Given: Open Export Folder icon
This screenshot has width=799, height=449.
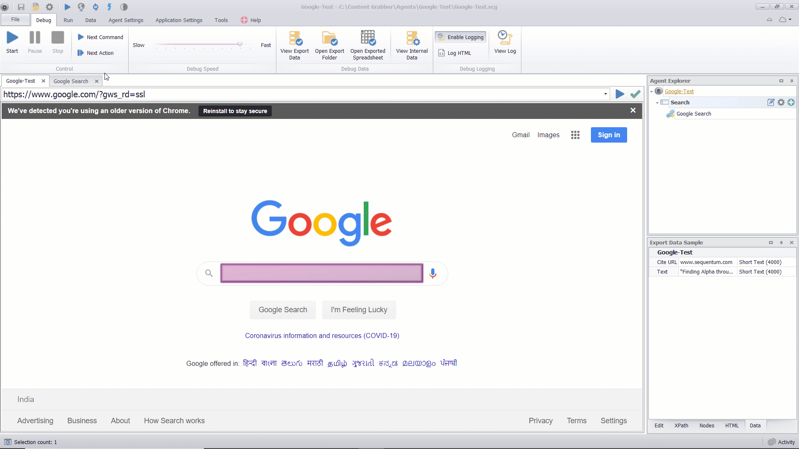Looking at the screenshot, I should (329, 39).
